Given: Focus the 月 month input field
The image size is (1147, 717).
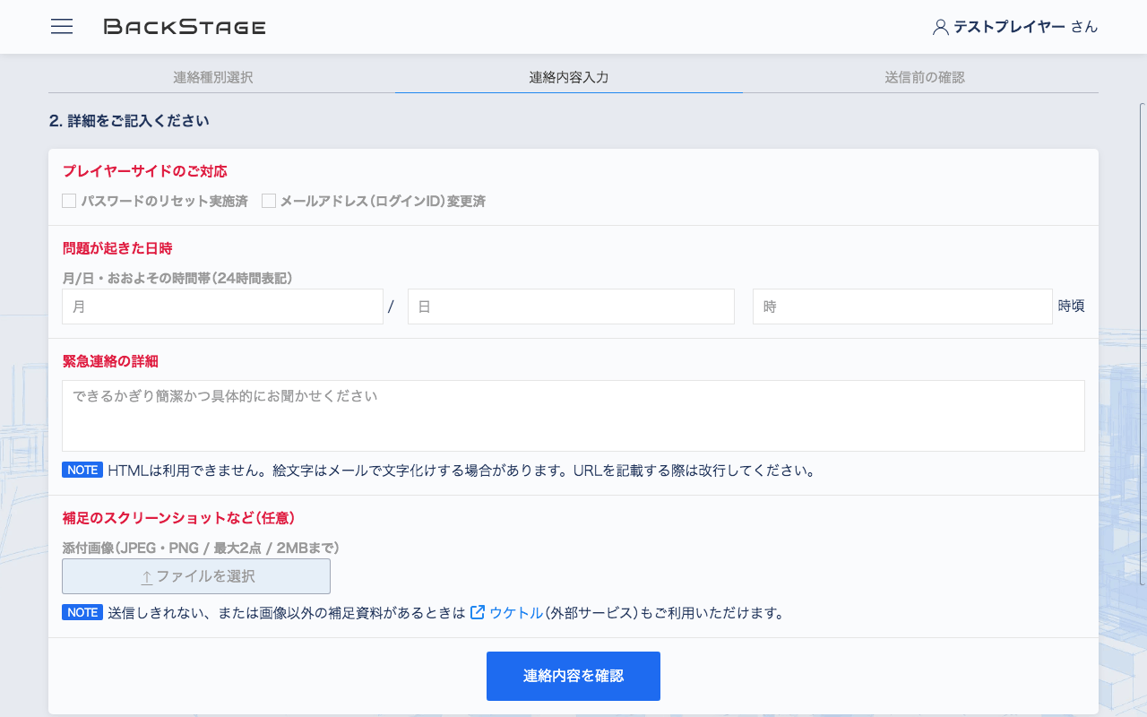Looking at the screenshot, I should click(x=222, y=307).
